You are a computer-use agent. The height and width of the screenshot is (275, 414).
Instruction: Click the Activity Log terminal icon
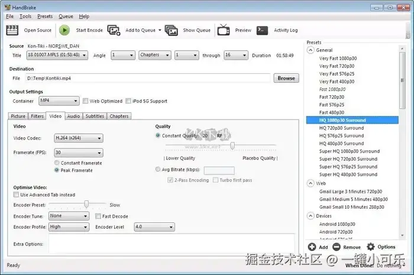click(262, 30)
